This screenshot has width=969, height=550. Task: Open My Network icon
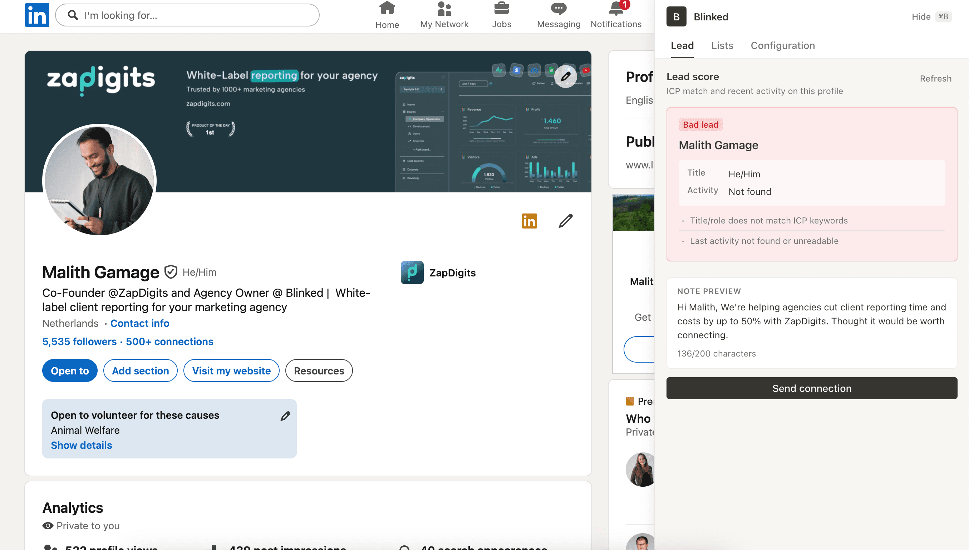(x=444, y=8)
